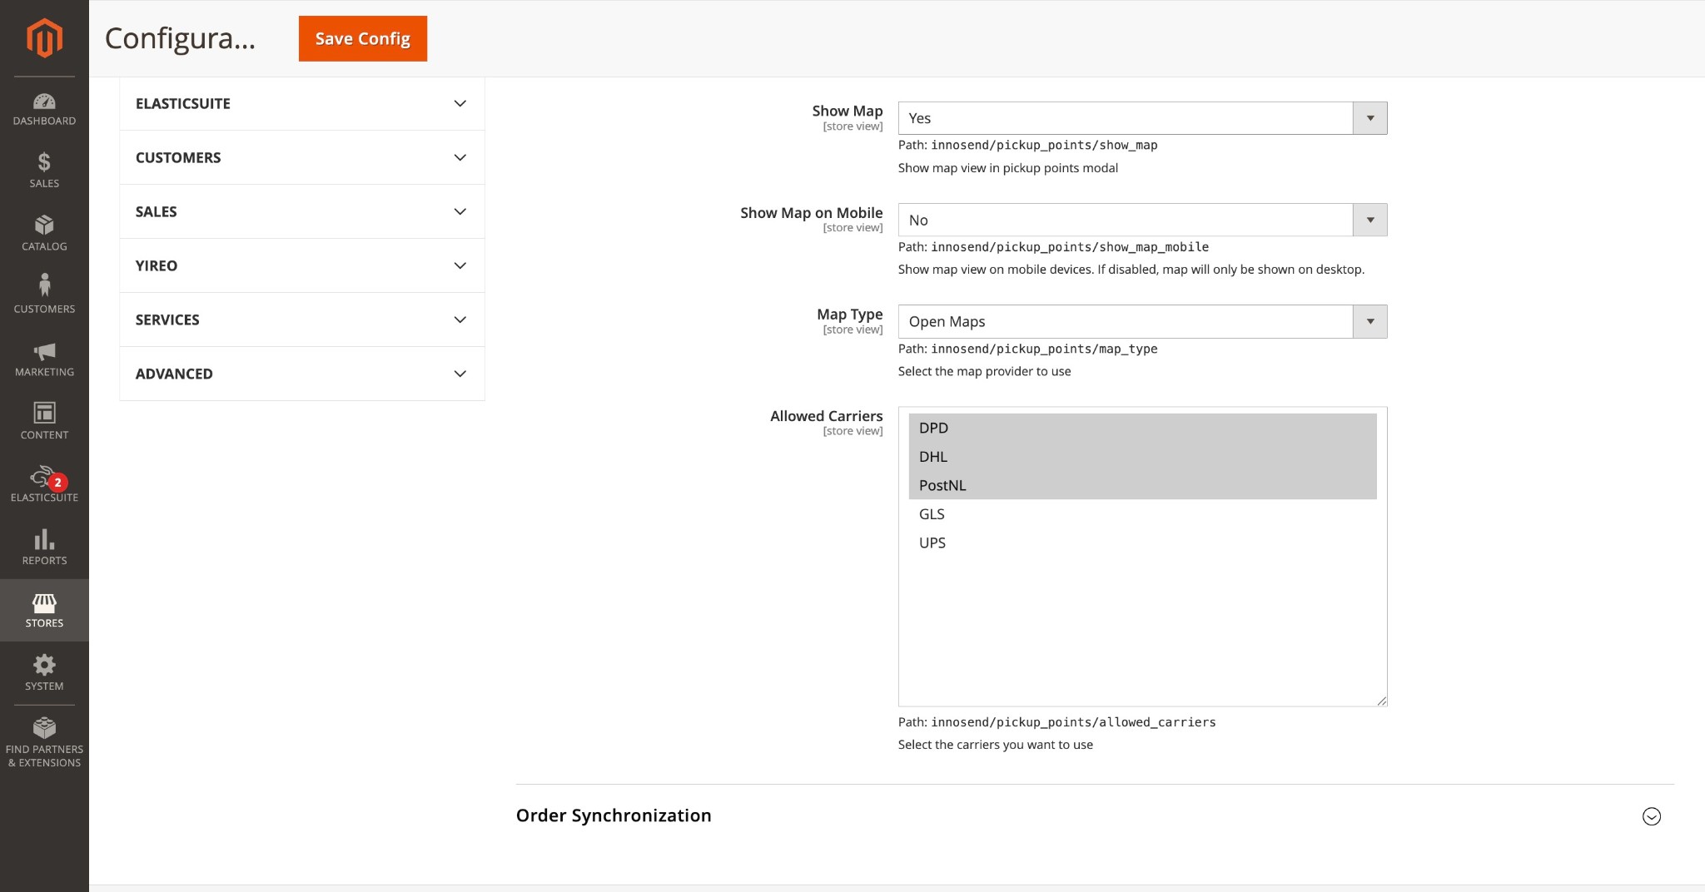Collapse the Order Synchronization section
Image resolution: width=1705 pixels, height=892 pixels.
pos(1652,817)
